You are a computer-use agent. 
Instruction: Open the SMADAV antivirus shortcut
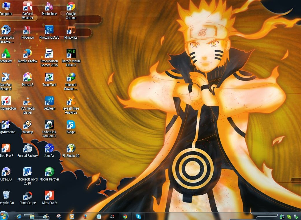(6, 56)
